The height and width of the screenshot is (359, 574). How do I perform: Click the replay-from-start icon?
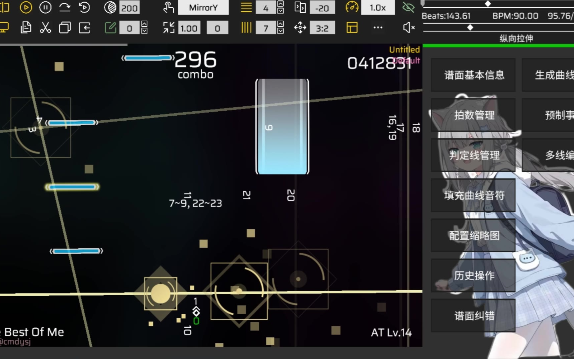[x=84, y=7]
